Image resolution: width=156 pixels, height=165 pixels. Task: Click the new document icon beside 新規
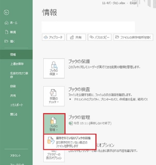pos(6,32)
